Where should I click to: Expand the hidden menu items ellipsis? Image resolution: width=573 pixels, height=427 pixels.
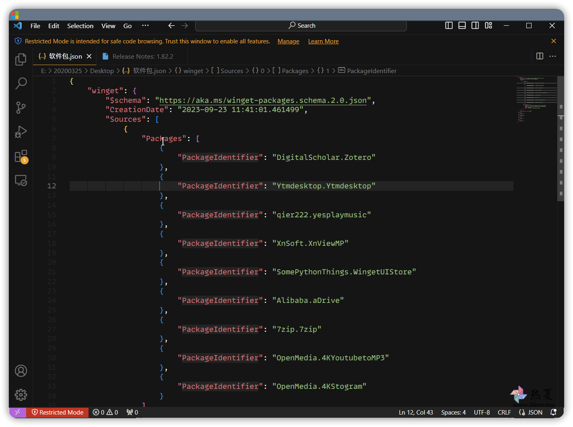[145, 25]
